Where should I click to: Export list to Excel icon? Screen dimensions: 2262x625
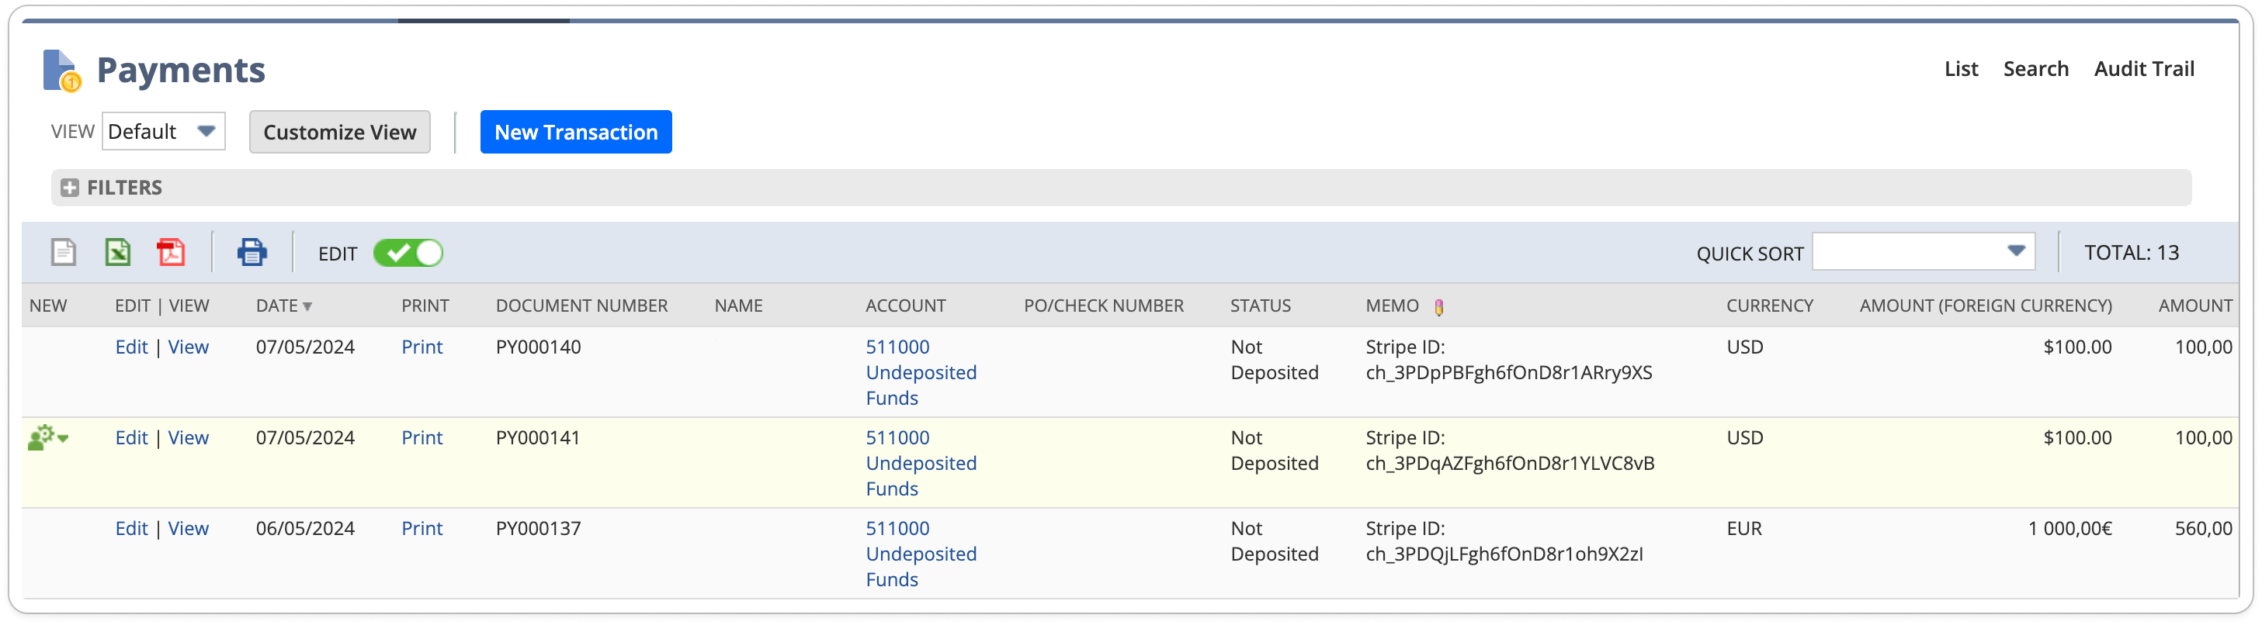point(118,253)
